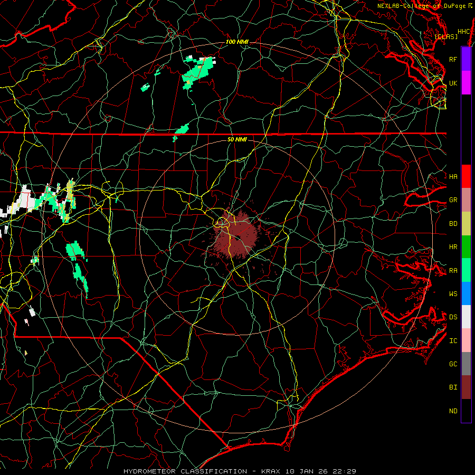Screen dimensions: 475x475
Task: Click the GR legend label
Action: [x=453, y=200]
